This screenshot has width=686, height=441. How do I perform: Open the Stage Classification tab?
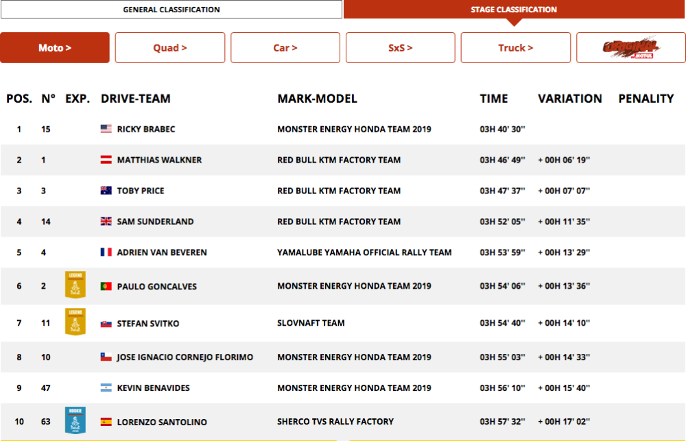coord(514,10)
